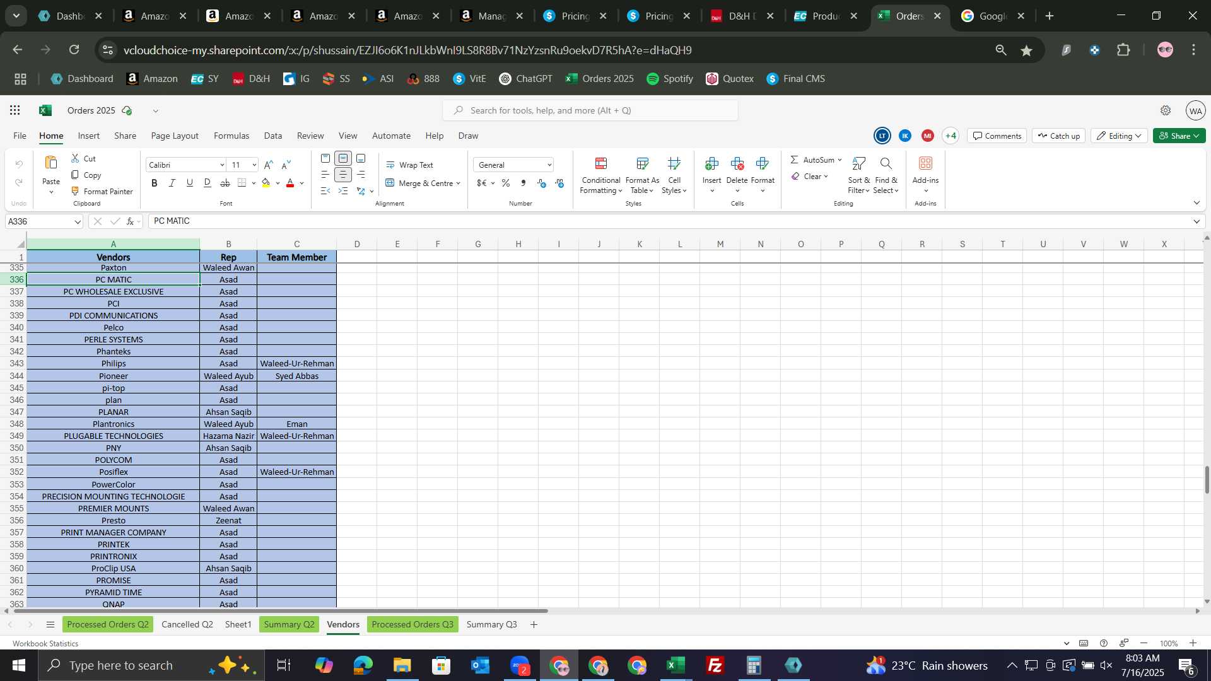
Task: Click Delete cells icon
Action: (x=737, y=164)
